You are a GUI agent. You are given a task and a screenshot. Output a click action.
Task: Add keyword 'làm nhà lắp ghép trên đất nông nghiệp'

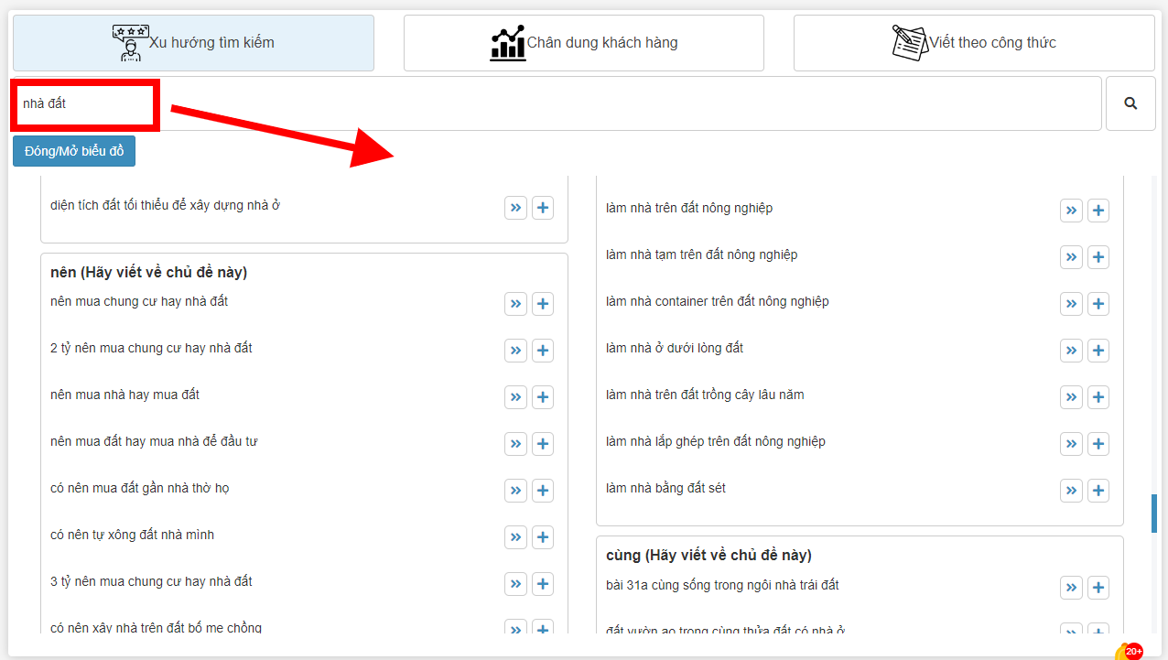click(1098, 443)
